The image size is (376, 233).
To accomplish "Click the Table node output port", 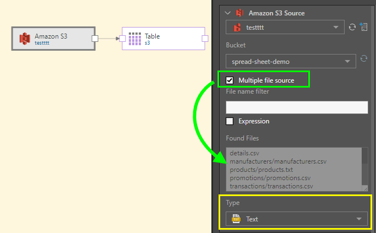I will 205,39.
